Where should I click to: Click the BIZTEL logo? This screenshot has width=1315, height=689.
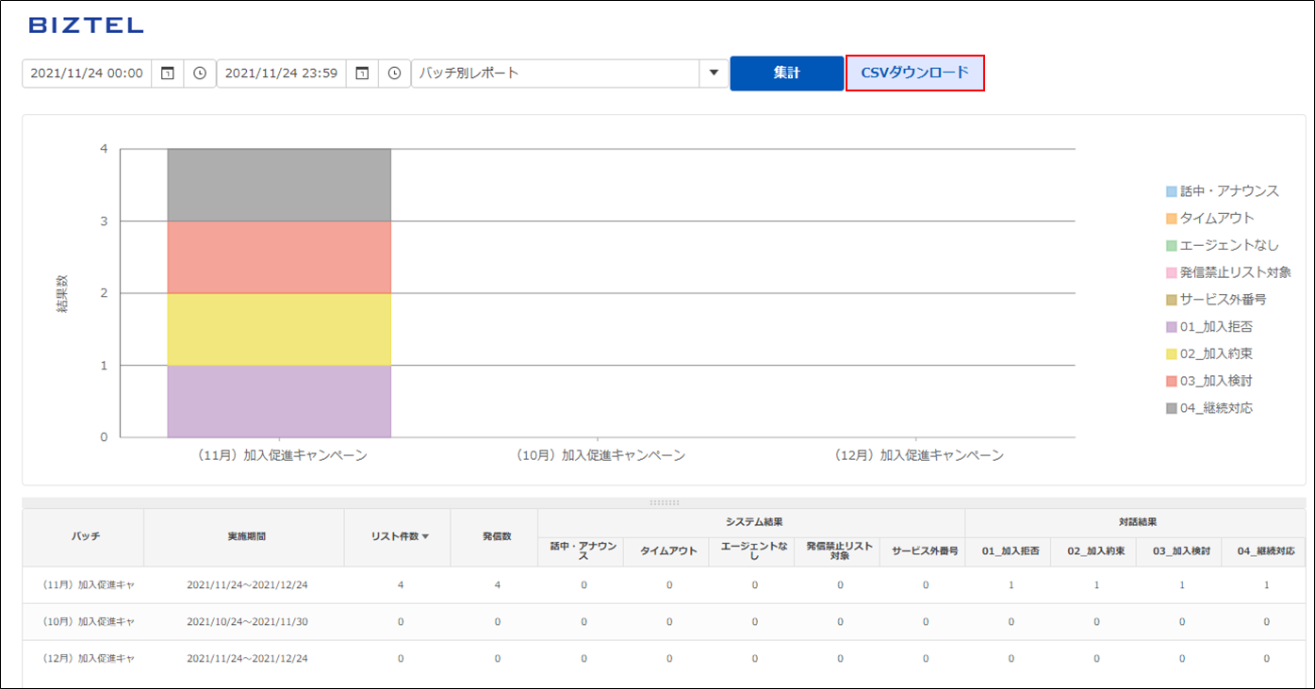(x=87, y=26)
